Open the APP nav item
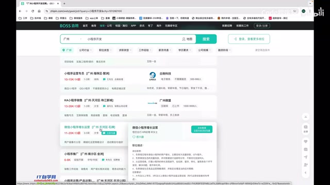The height and width of the screenshot is (185, 330). click(x=134, y=26)
